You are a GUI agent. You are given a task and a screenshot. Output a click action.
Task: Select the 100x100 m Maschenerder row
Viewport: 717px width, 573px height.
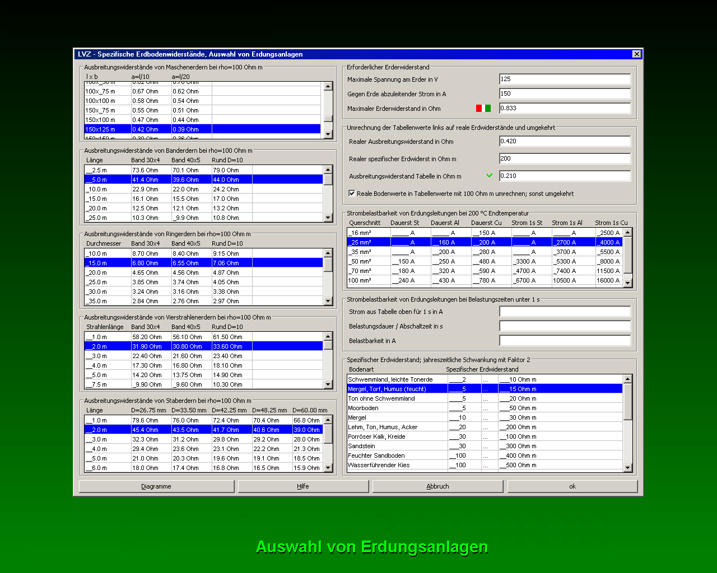click(203, 101)
